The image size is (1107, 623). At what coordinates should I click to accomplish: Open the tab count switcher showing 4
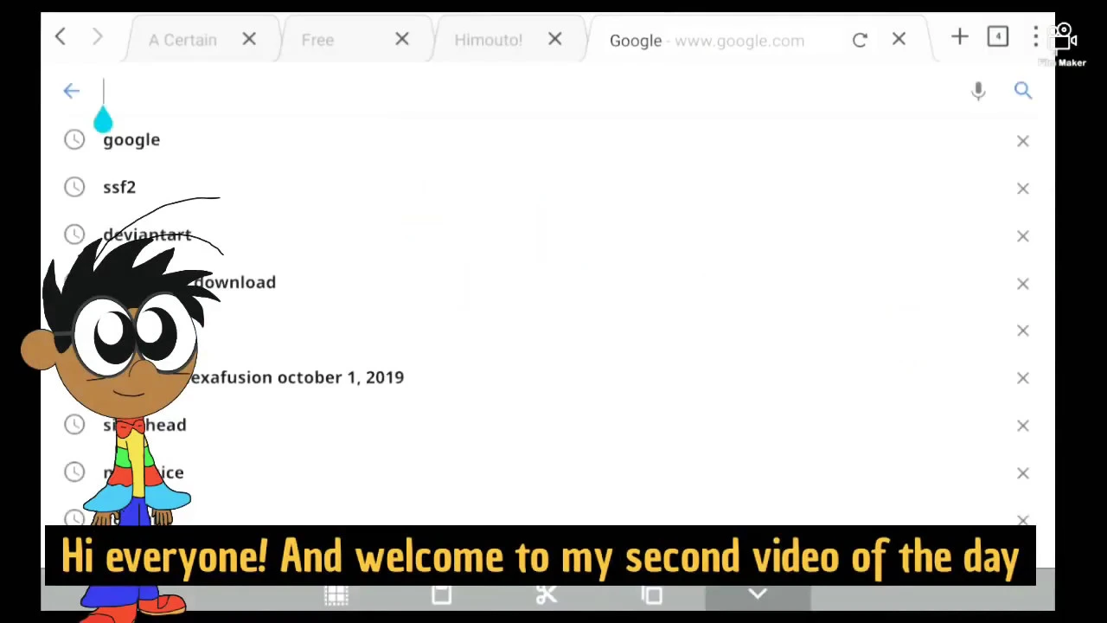tap(998, 36)
